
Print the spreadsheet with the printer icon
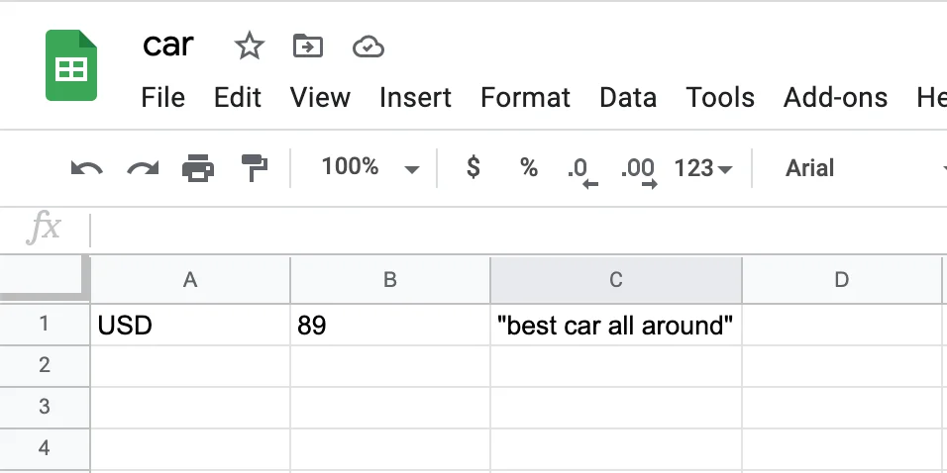coord(198,169)
